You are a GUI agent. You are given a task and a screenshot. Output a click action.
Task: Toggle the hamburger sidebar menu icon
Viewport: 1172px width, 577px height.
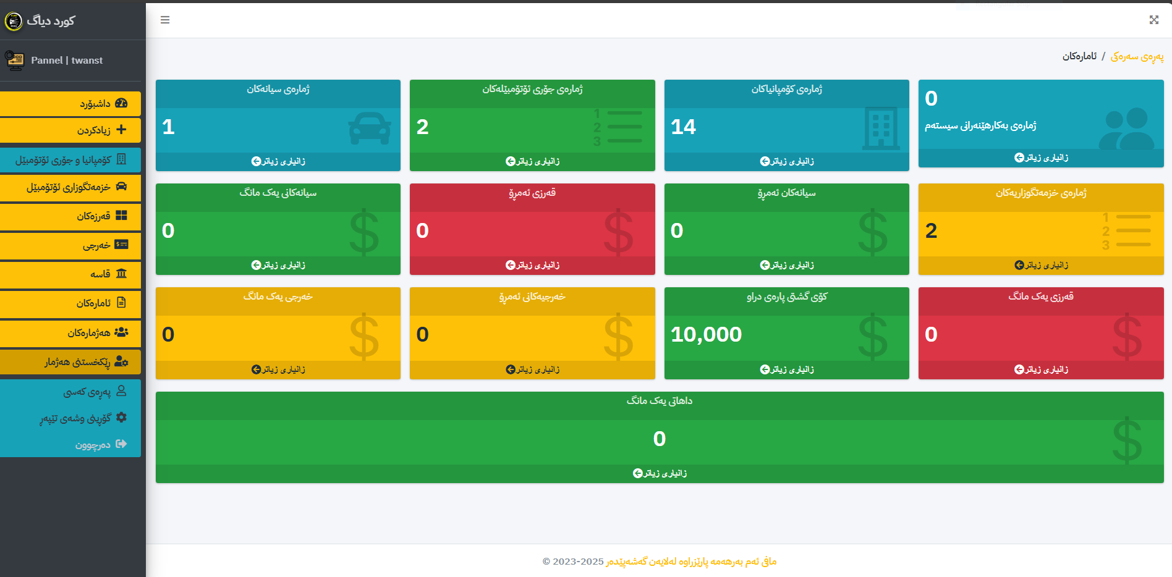click(165, 20)
